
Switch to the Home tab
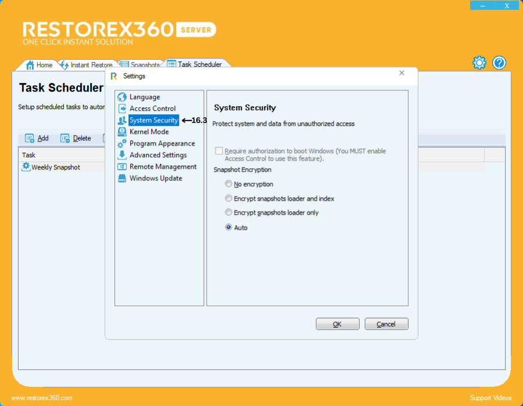coord(40,65)
